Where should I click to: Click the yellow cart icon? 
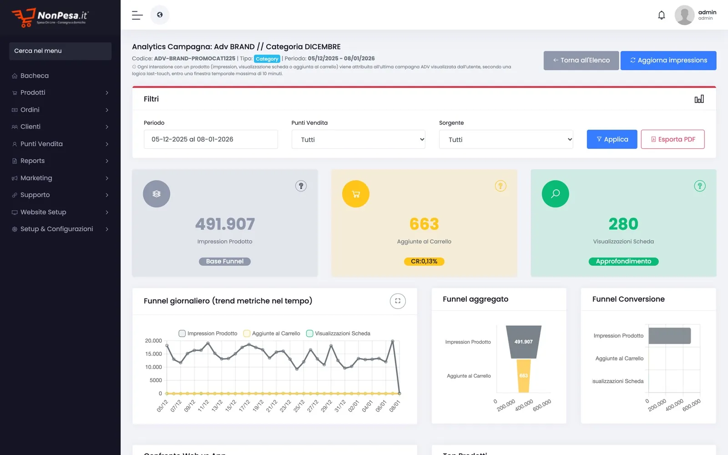point(356,194)
